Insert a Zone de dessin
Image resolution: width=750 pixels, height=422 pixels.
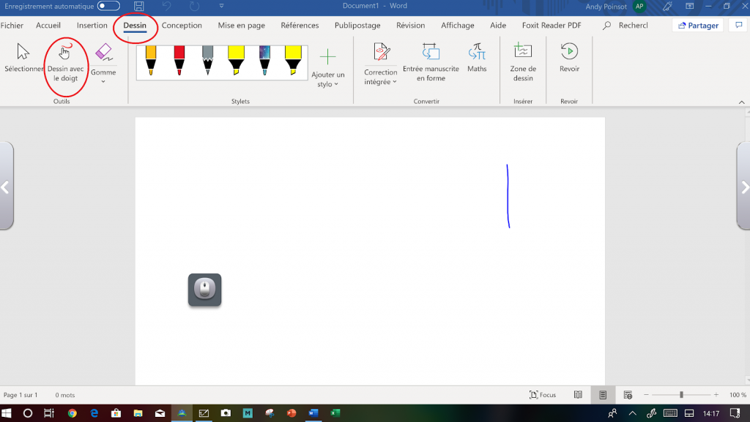523,62
